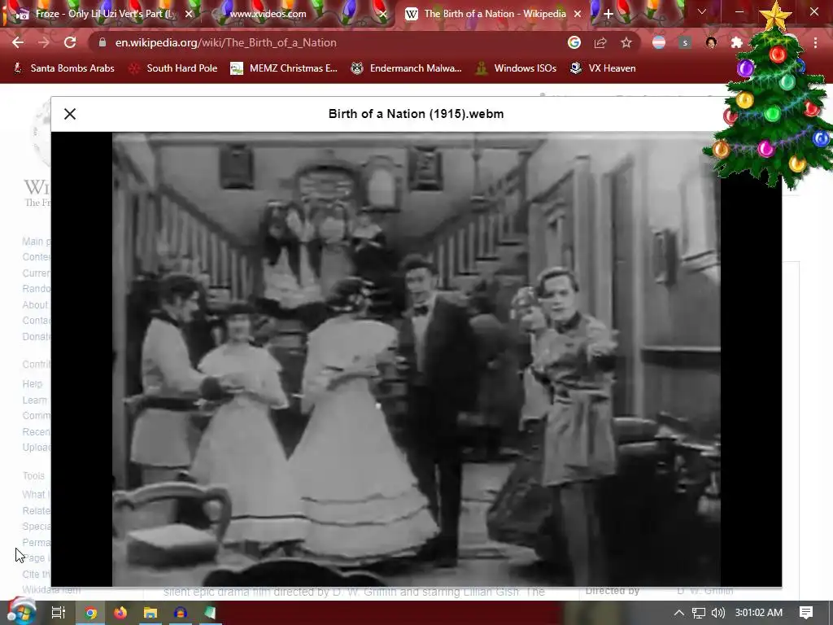
Task: Open the avatar extension icon
Action: coord(711,42)
